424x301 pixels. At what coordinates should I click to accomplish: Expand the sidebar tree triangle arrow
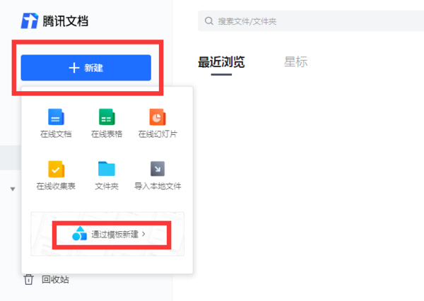point(13,189)
